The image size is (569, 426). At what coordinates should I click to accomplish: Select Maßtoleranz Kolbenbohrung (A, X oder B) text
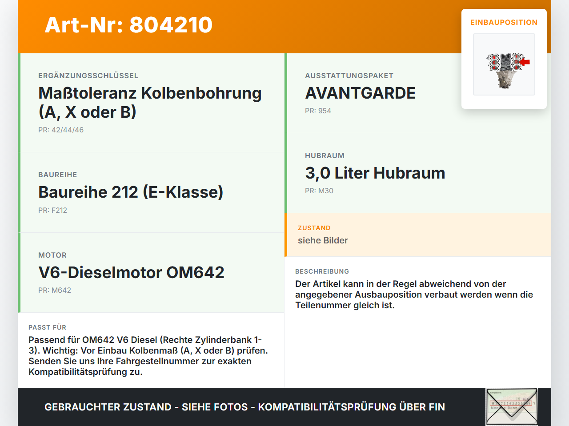(150, 103)
